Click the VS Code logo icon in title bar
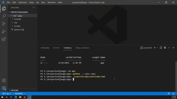This screenshot has height=99, width=177. pos(3,2)
